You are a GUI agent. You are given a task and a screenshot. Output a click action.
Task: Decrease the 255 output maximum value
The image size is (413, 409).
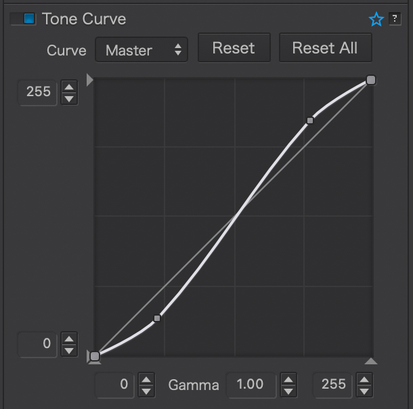(69, 98)
